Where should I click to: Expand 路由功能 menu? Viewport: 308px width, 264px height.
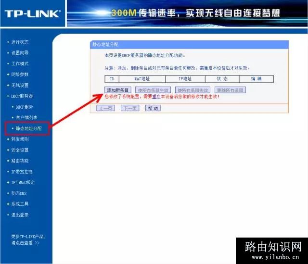point(20,161)
